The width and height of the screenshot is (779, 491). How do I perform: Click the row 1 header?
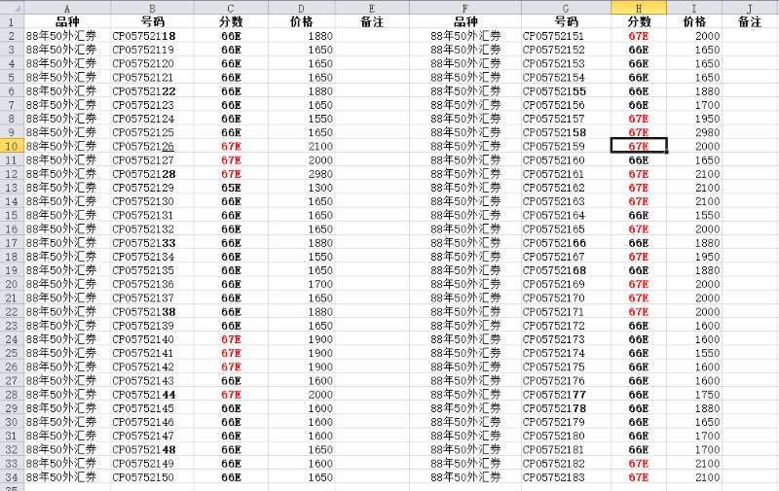point(12,21)
